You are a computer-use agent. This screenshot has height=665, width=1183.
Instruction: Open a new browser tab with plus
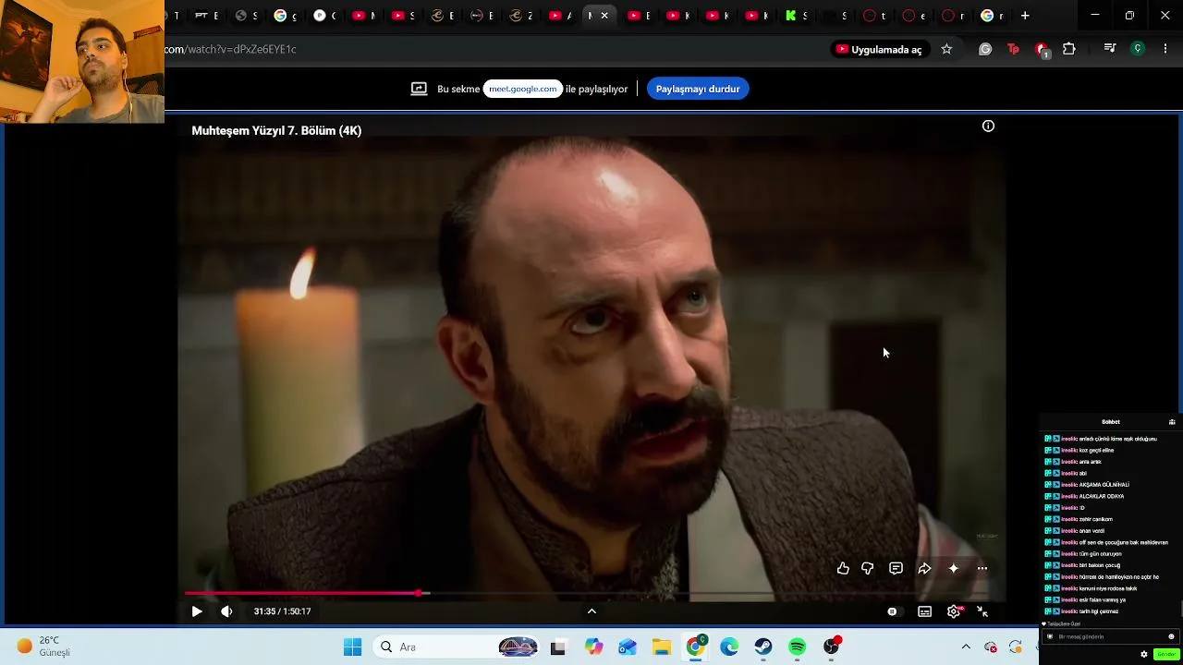click(1025, 16)
